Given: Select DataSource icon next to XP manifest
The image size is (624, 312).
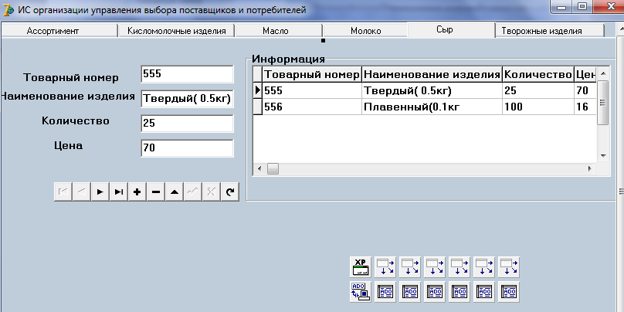Looking at the screenshot, I should (x=385, y=267).
